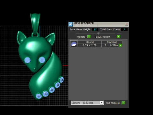Click the round diamond gem thumbnail
The height and width of the screenshot is (115, 153).
click(x=74, y=44)
